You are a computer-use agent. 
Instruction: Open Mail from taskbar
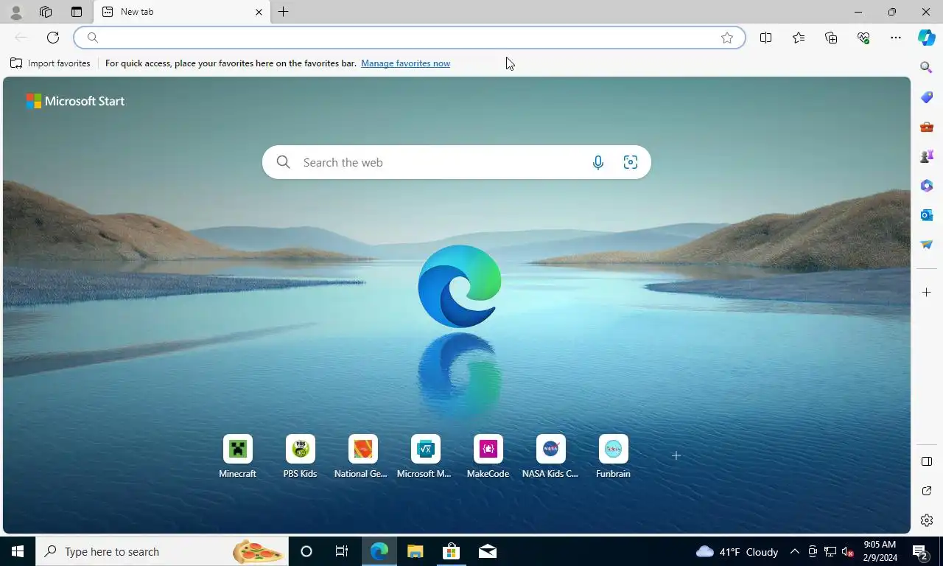487,551
